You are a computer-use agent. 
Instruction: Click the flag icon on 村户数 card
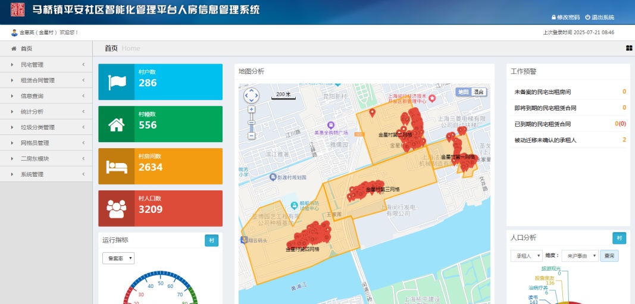116,82
